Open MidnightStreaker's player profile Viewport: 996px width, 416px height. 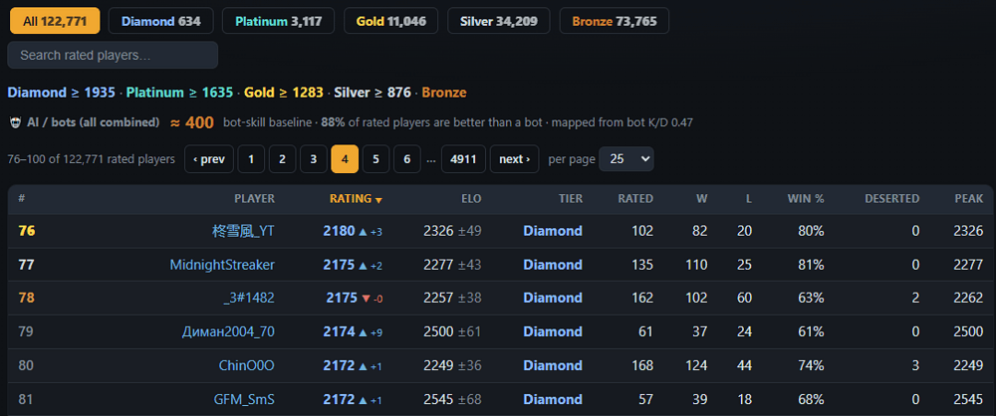[x=222, y=265]
